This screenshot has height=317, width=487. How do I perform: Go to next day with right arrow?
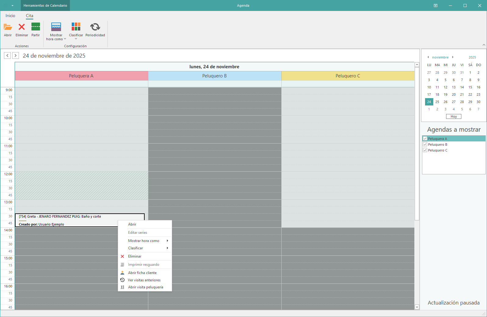(x=16, y=55)
